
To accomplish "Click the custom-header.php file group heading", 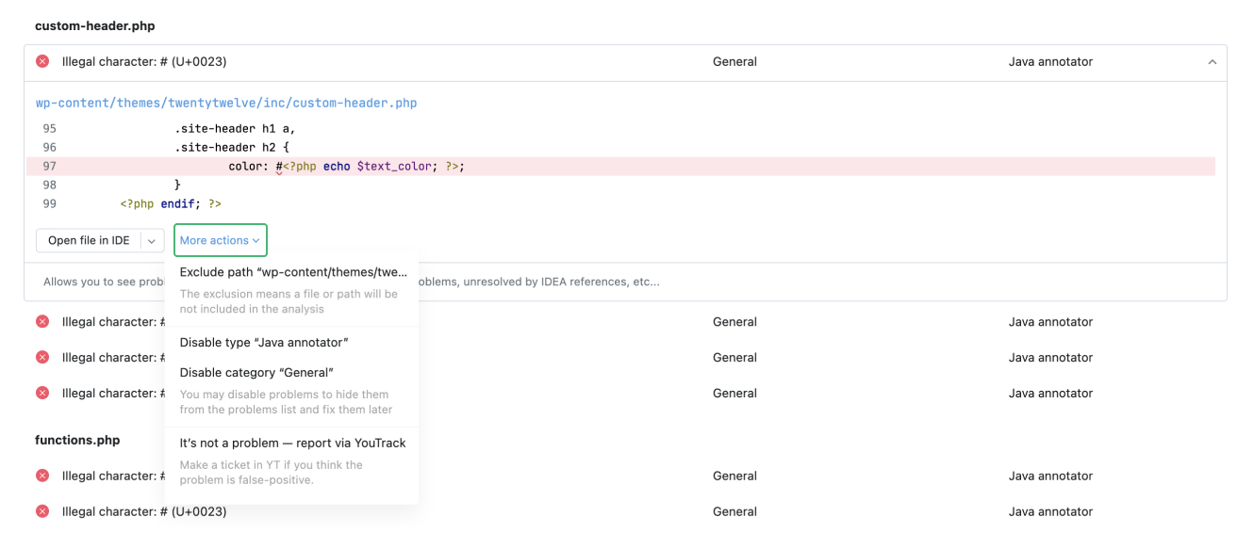I will (x=94, y=26).
